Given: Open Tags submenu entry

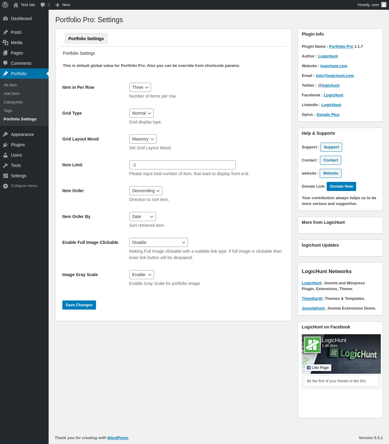Looking at the screenshot, I should click(24, 111).
